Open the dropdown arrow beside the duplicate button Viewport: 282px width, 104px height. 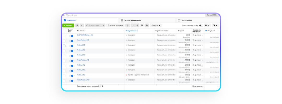pos(81,26)
